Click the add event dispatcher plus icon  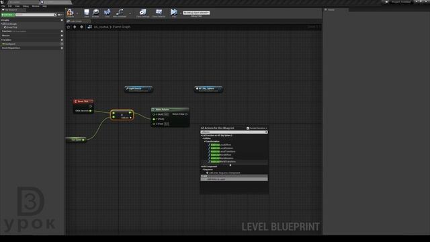pyautogui.click(x=62, y=48)
